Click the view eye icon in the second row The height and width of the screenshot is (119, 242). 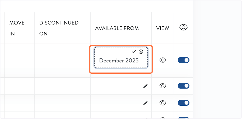(x=163, y=86)
